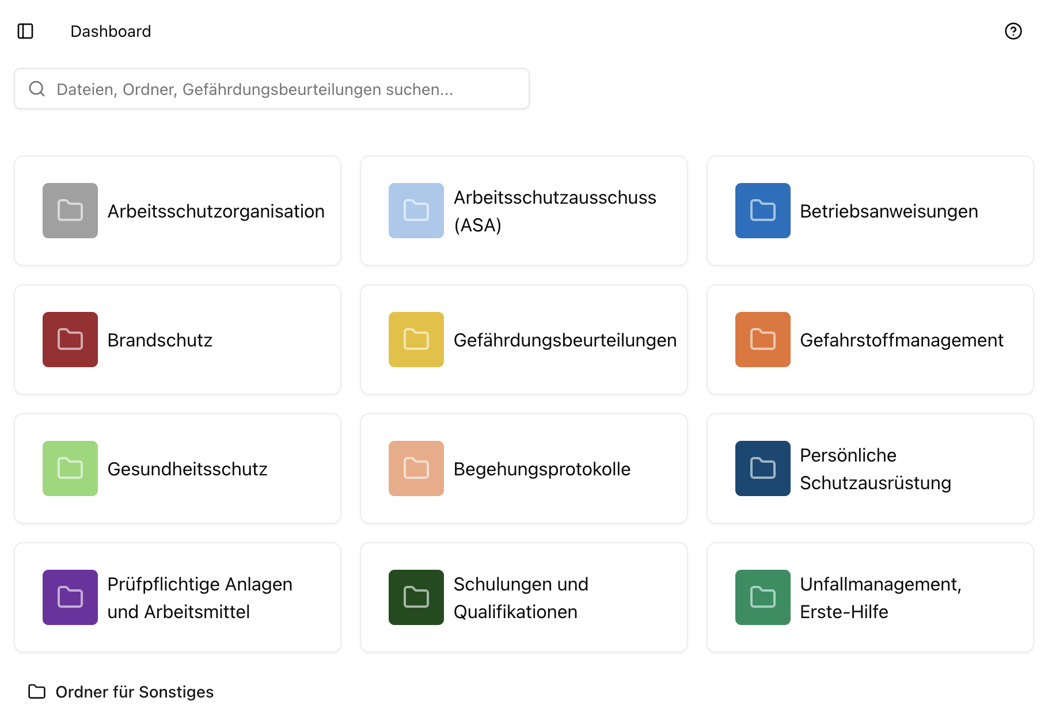Open the orange Gefahrstoffmanagement folder icon
1048x724 pixels.
(x=762, y=340)
